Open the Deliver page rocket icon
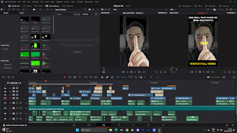This screenshot has height=133, width=237. (x=163, y=125)
